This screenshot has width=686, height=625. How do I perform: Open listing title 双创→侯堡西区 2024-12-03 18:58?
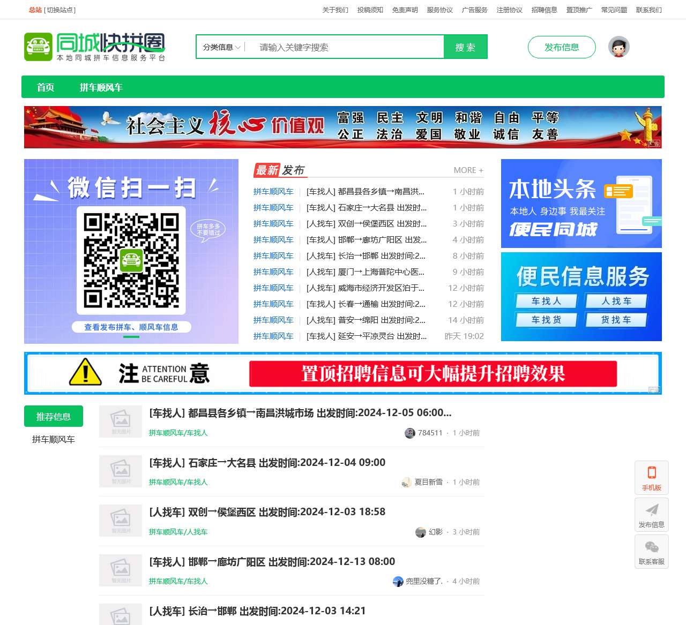click(267, 512)
